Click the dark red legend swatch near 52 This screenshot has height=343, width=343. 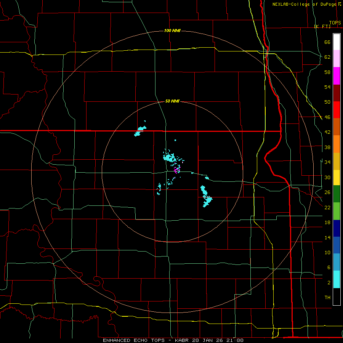point(337,93)
